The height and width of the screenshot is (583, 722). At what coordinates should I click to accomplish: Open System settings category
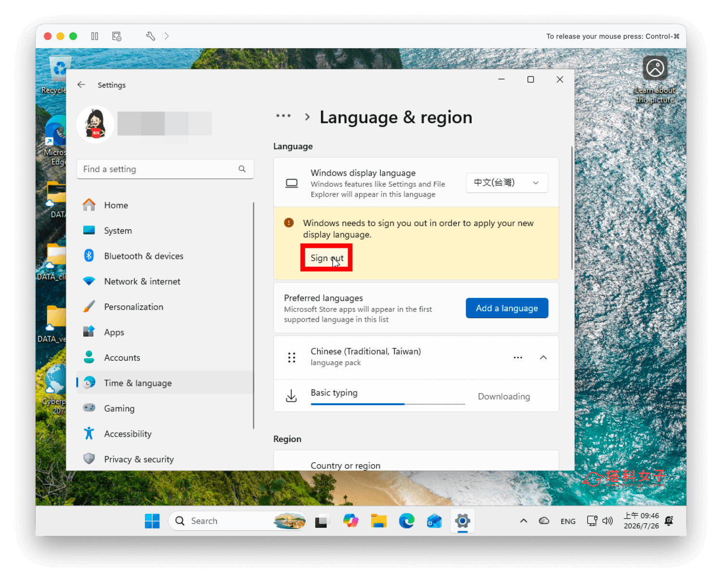click(165, 230)
